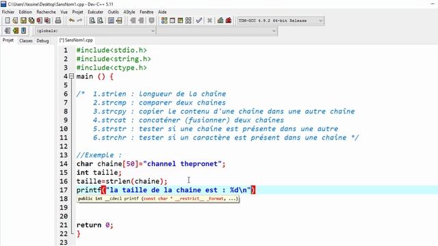The height and width of the screenshot is (246, 438).
Task: Click the Compile four-color grid icon
Action: click(x=164, y=20)
